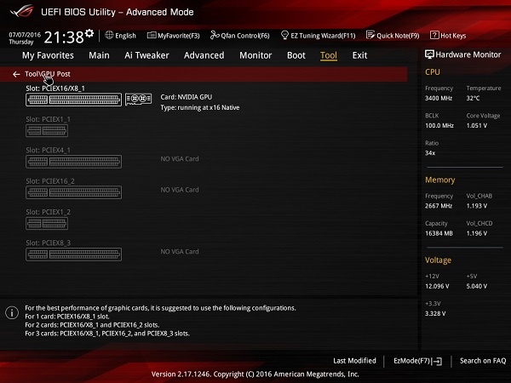This screenshot has width=511, height=383.
Task: Click the +12V value 12.096 V
Action: click(x=437, y=286)
